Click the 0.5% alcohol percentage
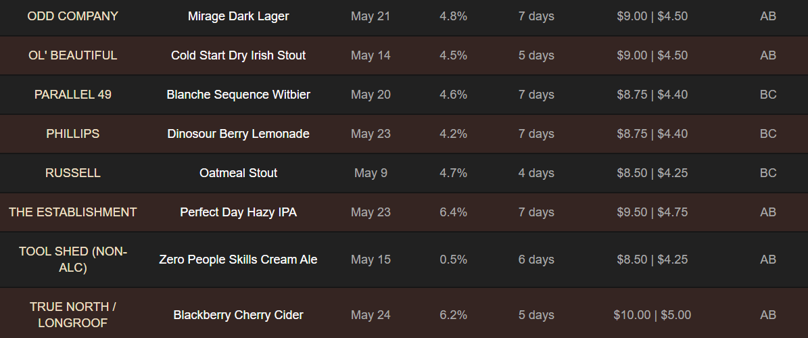This screenshot has width=808, height=338. click(x=453, y=260)
